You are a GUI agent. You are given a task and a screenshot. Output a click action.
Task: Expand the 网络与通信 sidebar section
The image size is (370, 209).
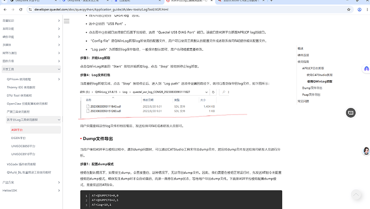[x=31, y=53]
